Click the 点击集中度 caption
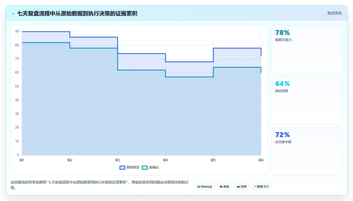Image resolution: width=353 pixels, height=201 pixels. 283,142
